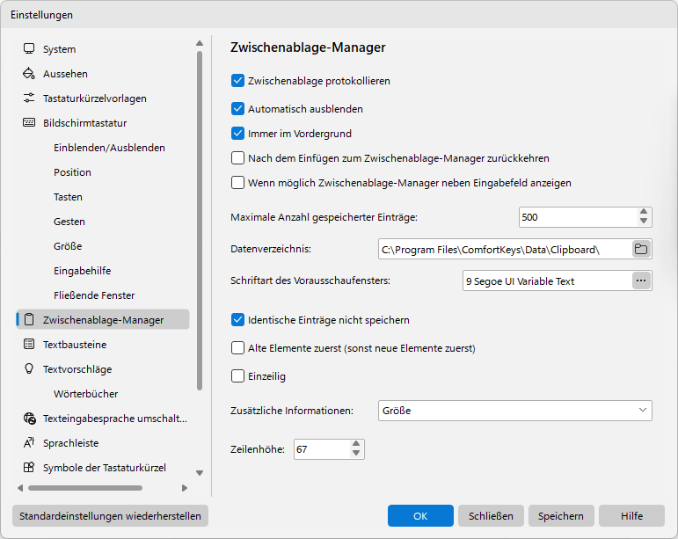Open System settings category
The image size is (678, 539).
(x=59, y=49)
